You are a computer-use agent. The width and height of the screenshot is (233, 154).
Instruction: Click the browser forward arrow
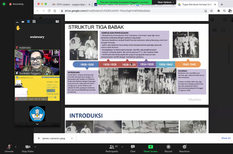(43, 11)
